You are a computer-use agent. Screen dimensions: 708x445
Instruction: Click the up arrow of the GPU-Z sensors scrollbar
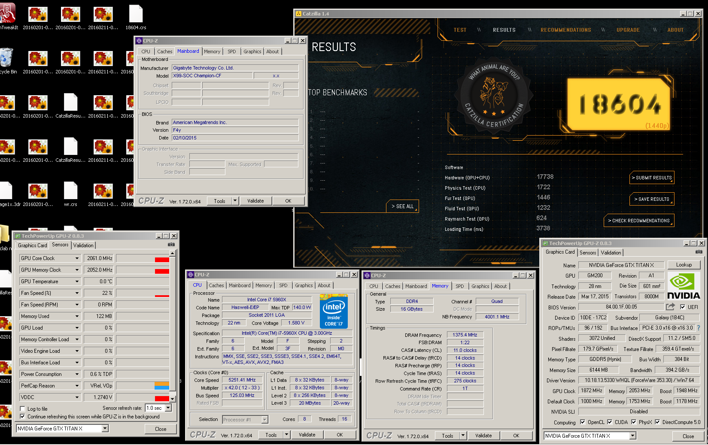point(172,253)
